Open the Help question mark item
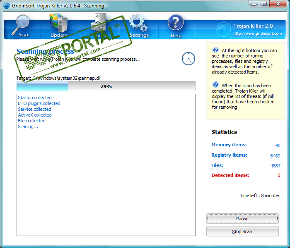Screen dimensions: 290x248 (176, 26)
